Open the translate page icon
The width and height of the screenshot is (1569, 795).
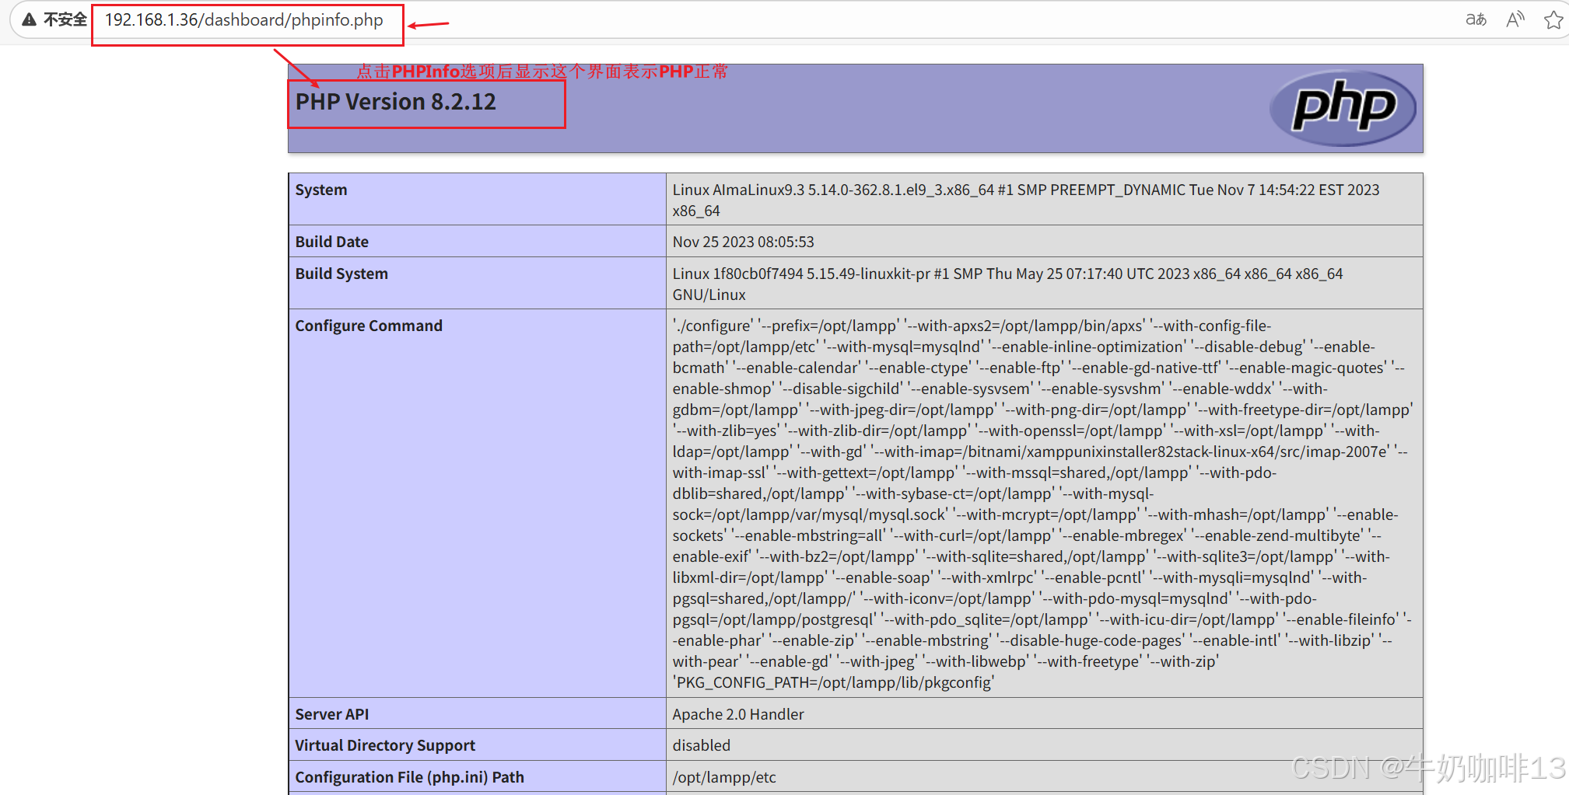[1476, 19]
